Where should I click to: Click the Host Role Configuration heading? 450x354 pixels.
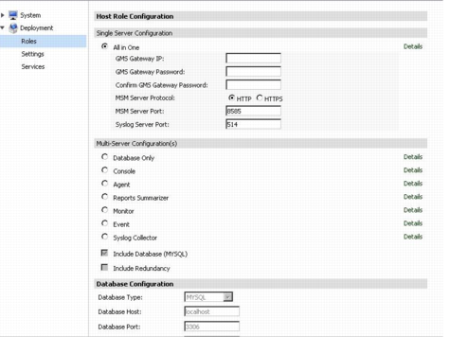[x=135, y=16]
